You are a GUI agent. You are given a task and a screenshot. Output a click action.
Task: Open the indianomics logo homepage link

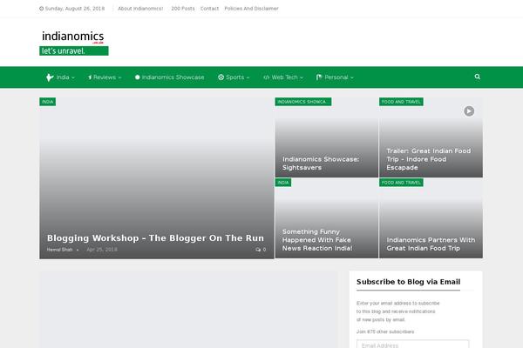coord(74,43)
